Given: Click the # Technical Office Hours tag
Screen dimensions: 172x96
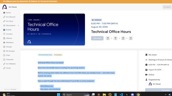Looking at the screenshot, I should (45, 55).
